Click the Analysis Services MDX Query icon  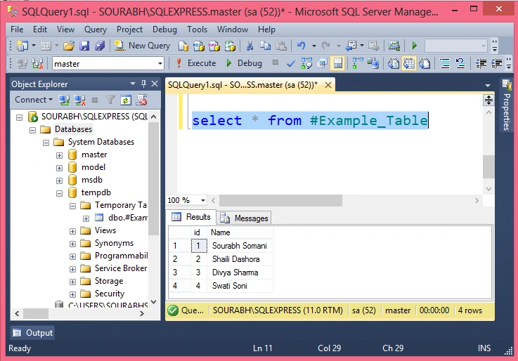pos(198,46)
